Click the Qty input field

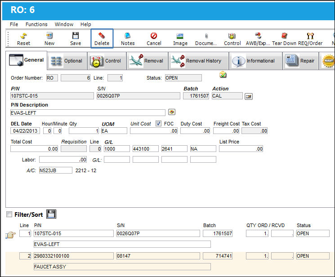click(x=84, y=131)
